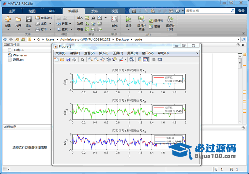Click the 断点 (Breakpoints) icon
Viewport: 249px width, 174px height.
click(x=115, y=19)
